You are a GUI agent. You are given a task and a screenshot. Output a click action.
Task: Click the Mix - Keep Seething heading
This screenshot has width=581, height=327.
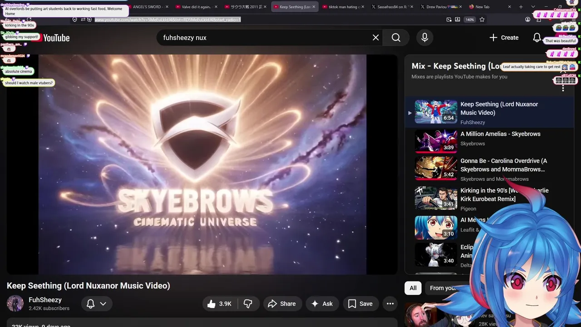point(457,66)
